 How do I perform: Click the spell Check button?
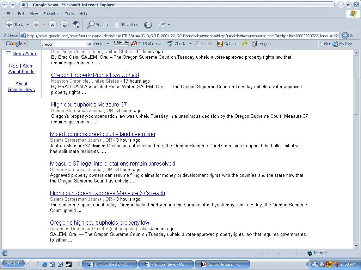click(176, 44)
